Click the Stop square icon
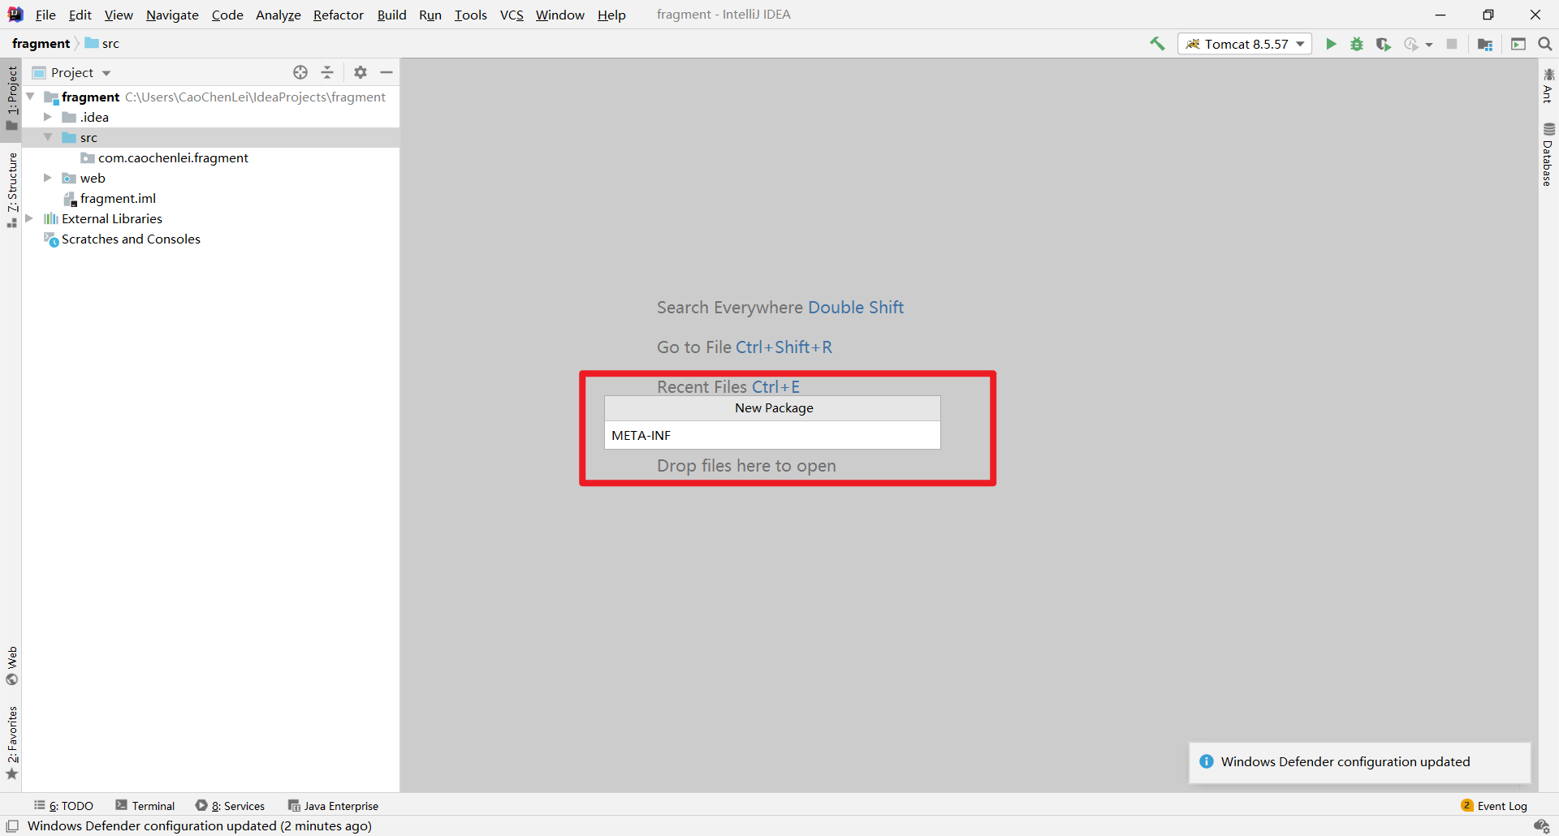This screenshot has height=836, width=1559. click(x=1452, y=44)
